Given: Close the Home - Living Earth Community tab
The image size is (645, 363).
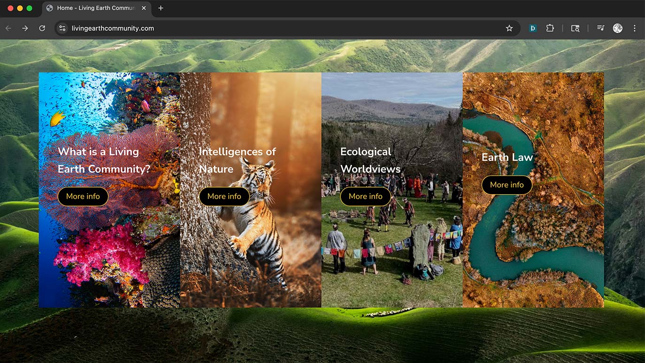Looking at the screenshot, I should click(144, 8).
